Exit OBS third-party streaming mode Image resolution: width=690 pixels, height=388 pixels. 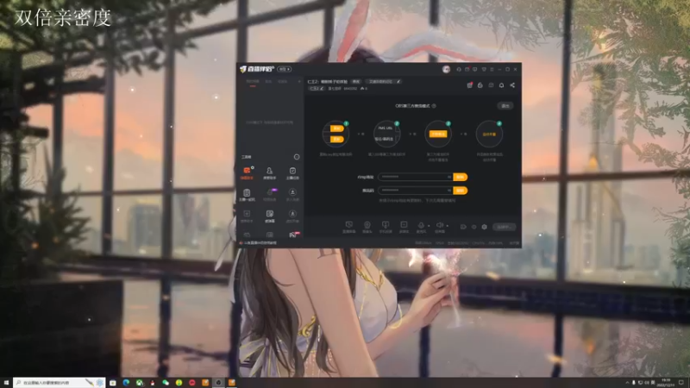coord(505,106)
